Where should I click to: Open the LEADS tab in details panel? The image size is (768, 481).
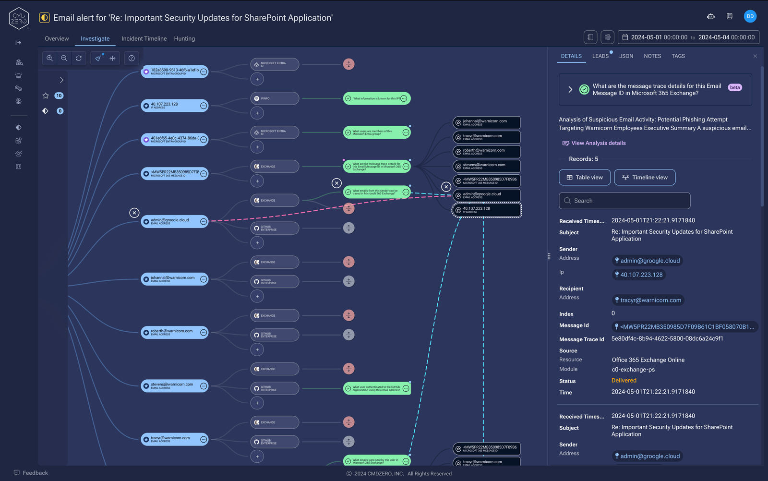[600, 56]
